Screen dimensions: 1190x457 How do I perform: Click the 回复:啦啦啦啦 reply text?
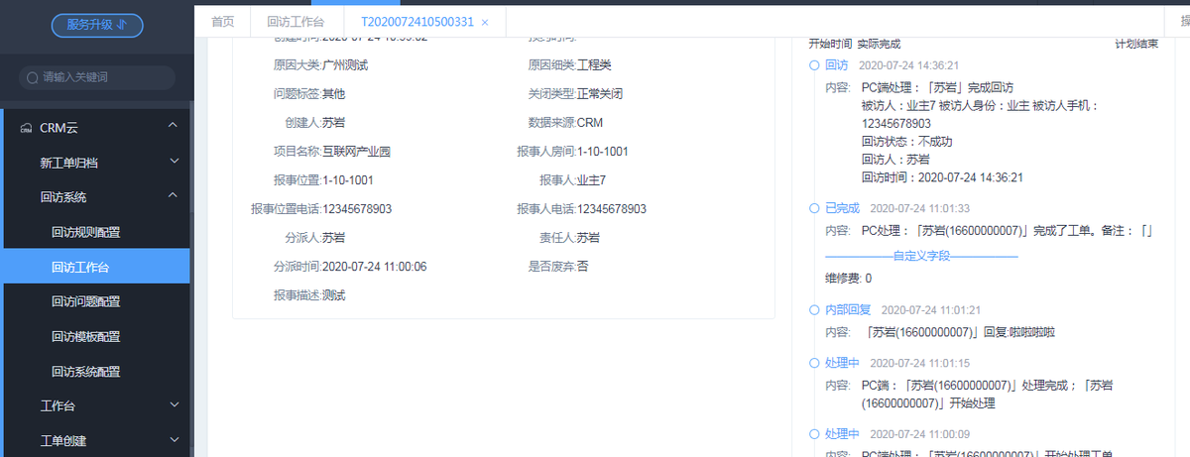1019,332
